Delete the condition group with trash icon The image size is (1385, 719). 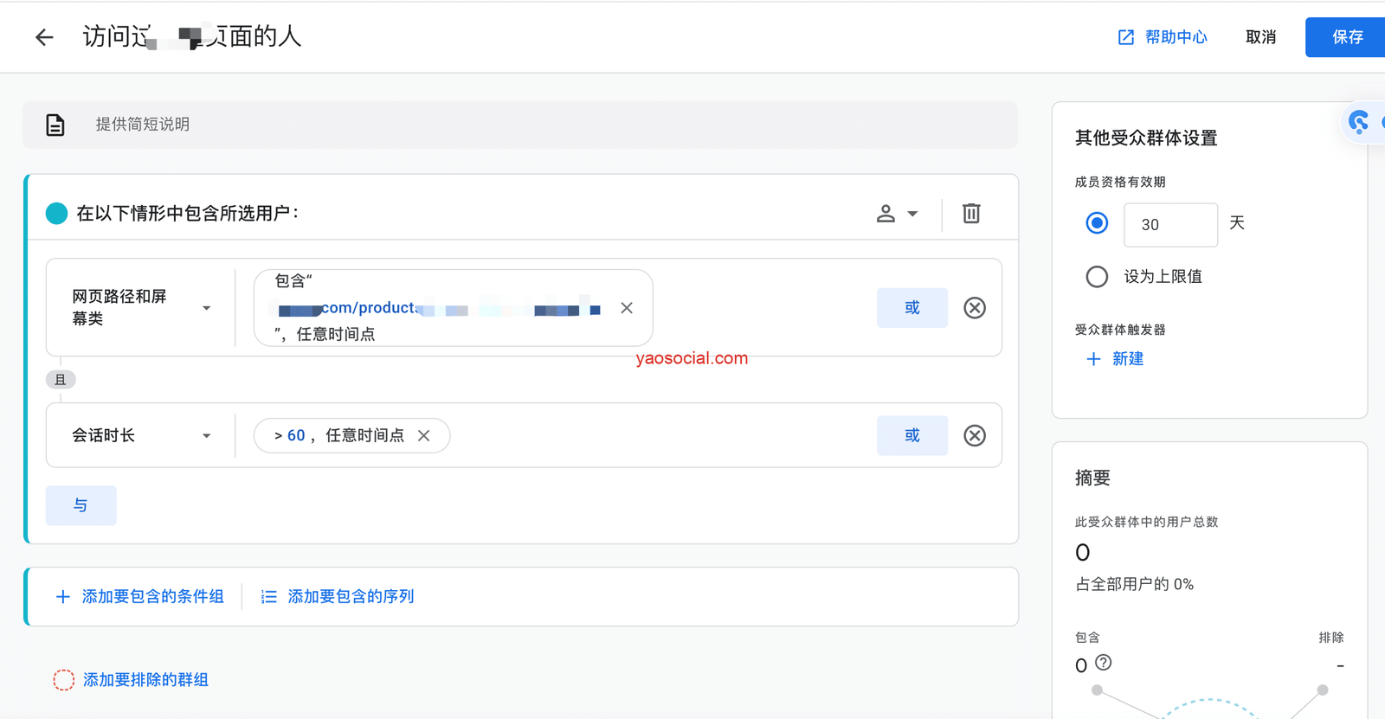pyautogui.click(x=971, y=214)
